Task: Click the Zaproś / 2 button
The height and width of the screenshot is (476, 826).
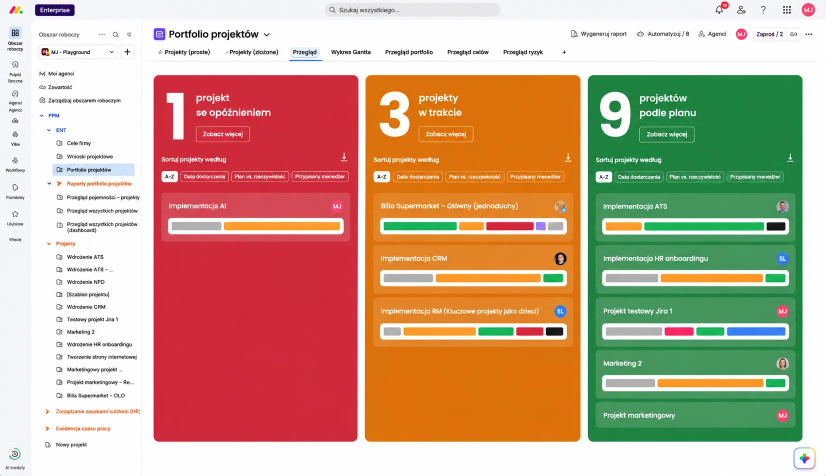Action: pos(769,34)
